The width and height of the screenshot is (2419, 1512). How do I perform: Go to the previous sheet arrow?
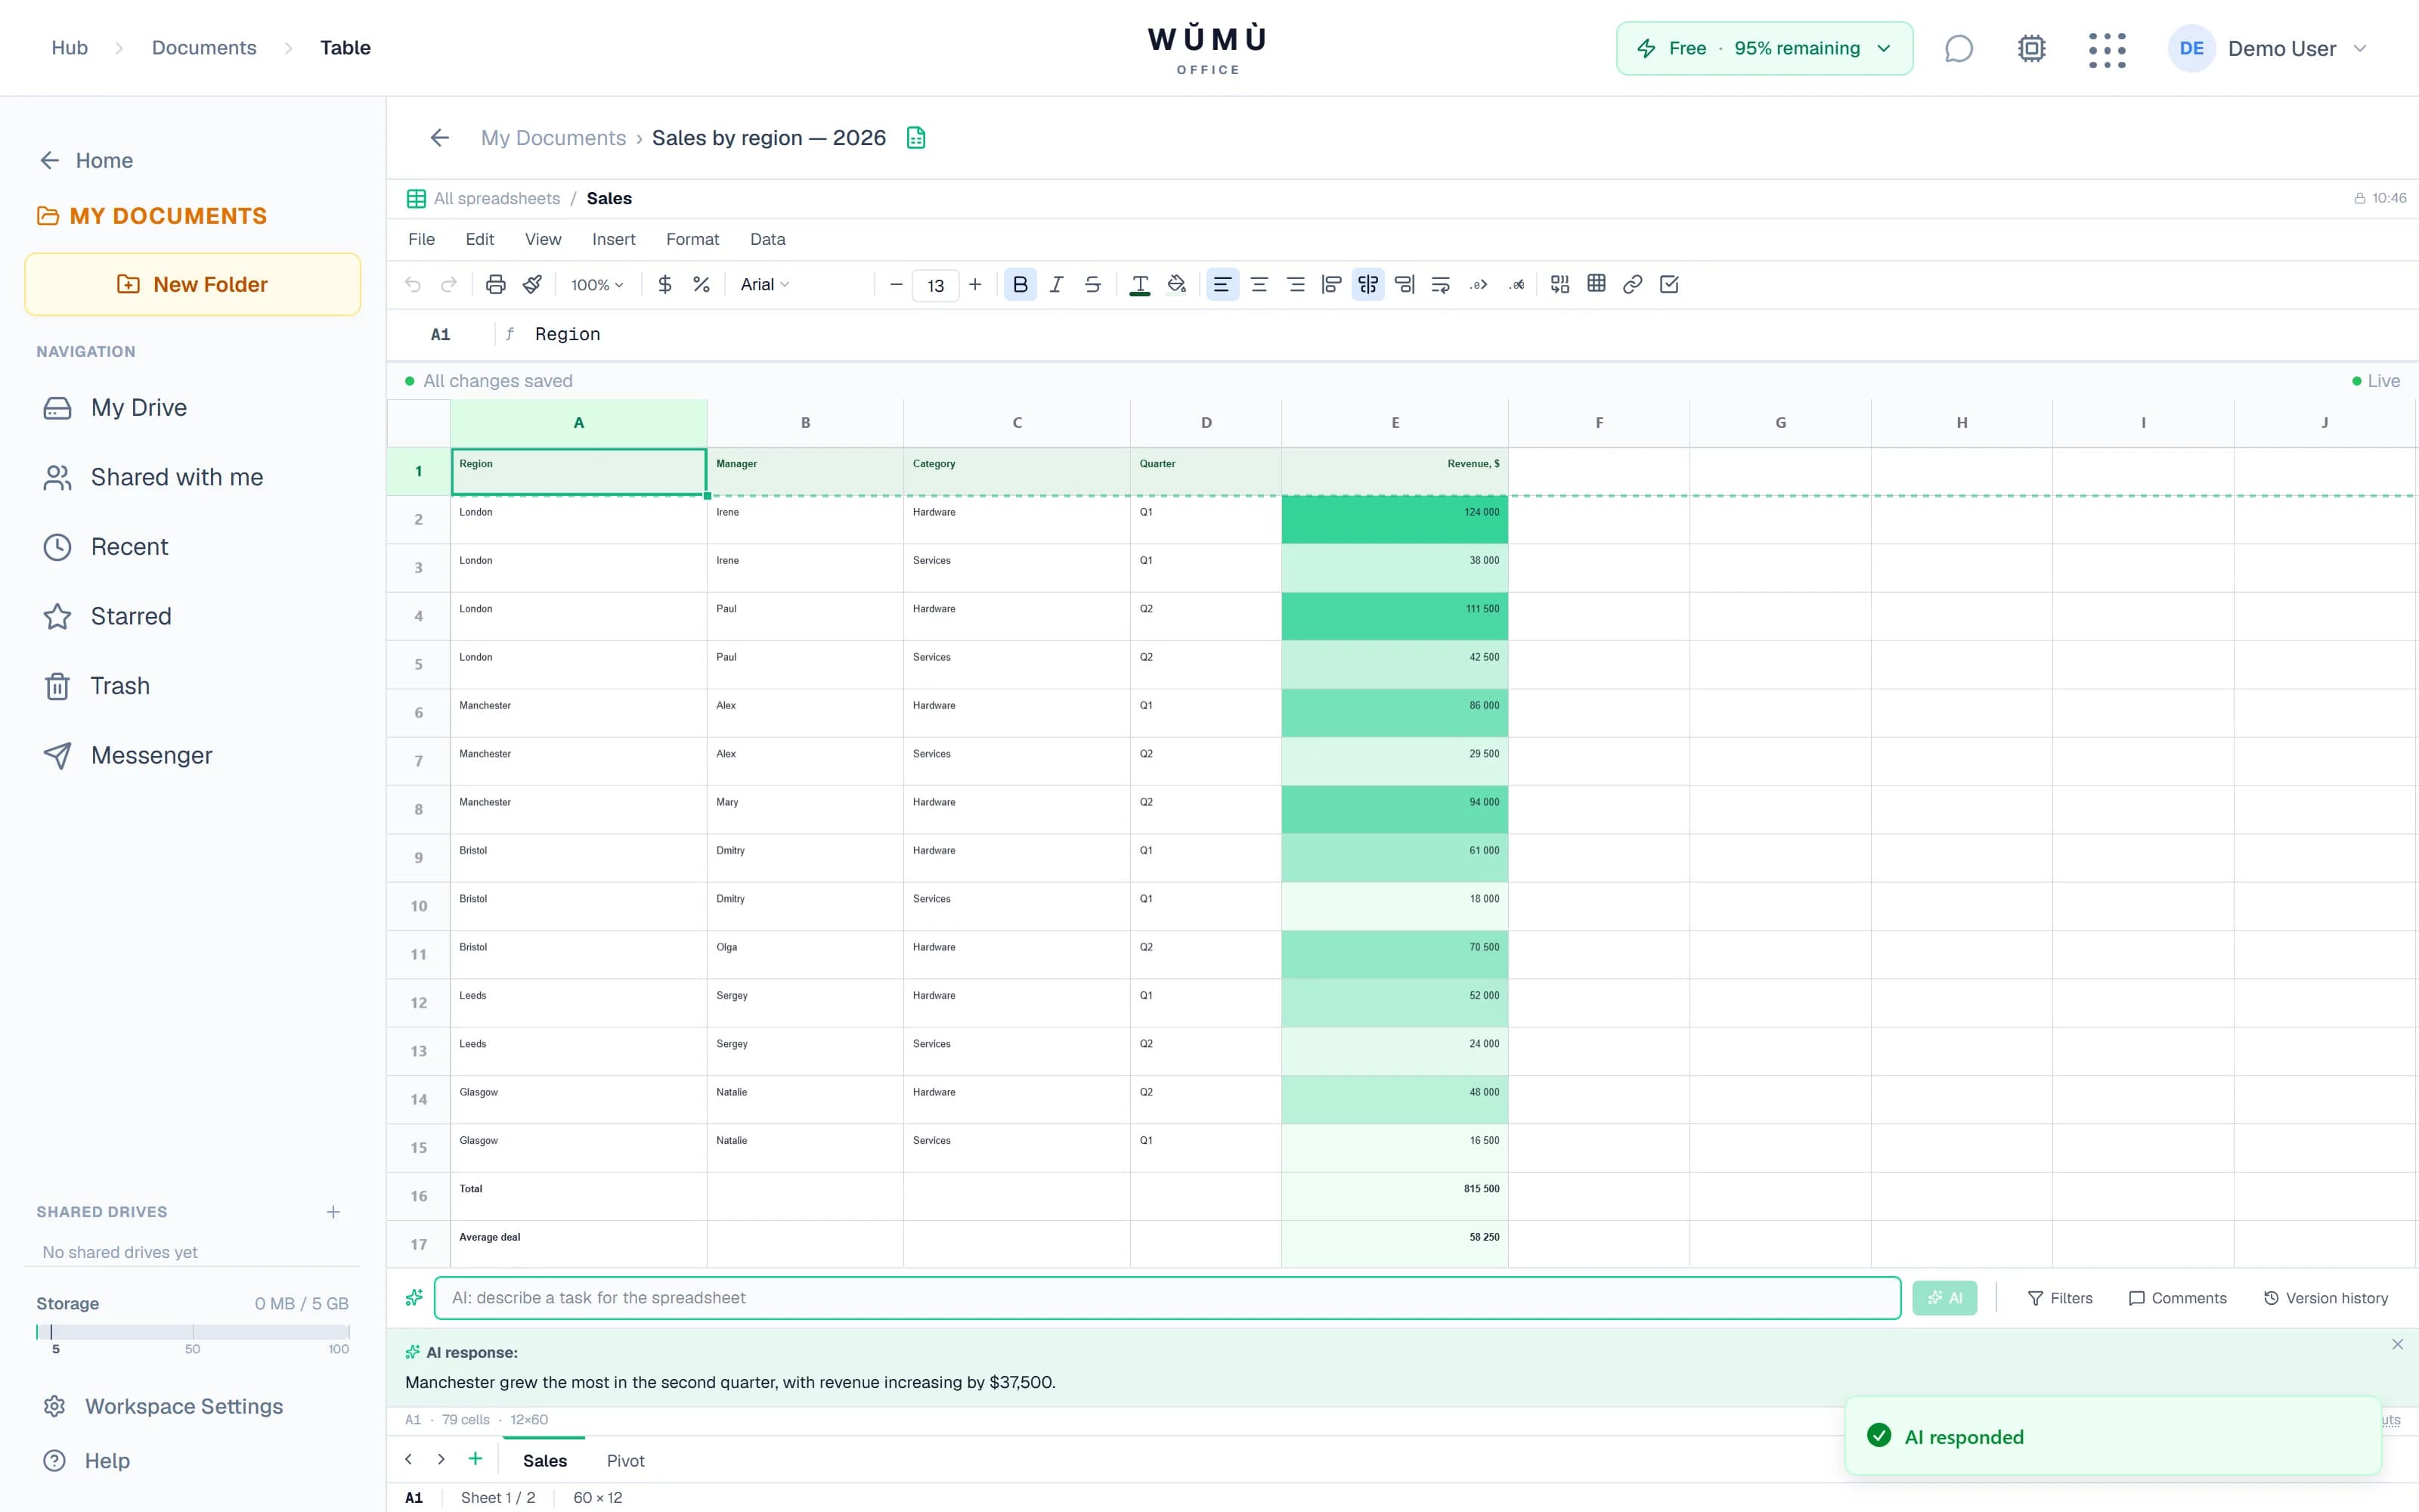409,1459
